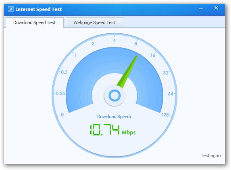Screen dimensions: 231x170
Task: Click the 10.74 speed reading
Action: (104, 130)
